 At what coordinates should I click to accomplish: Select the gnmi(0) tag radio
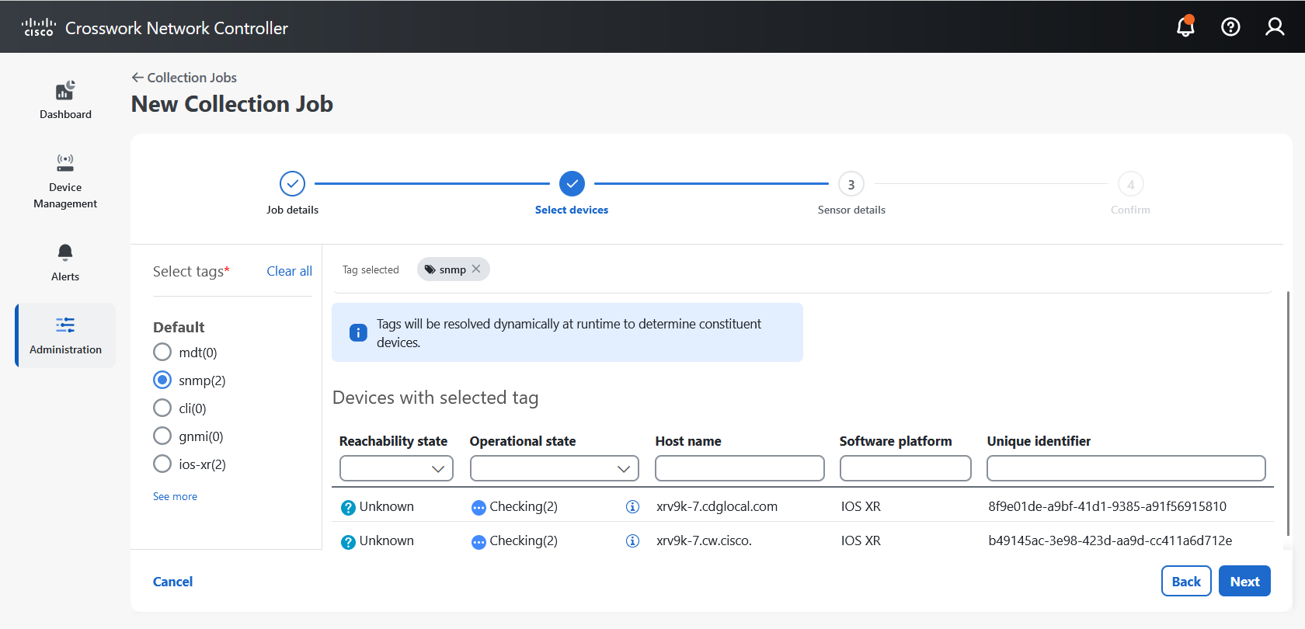point(162,436)
